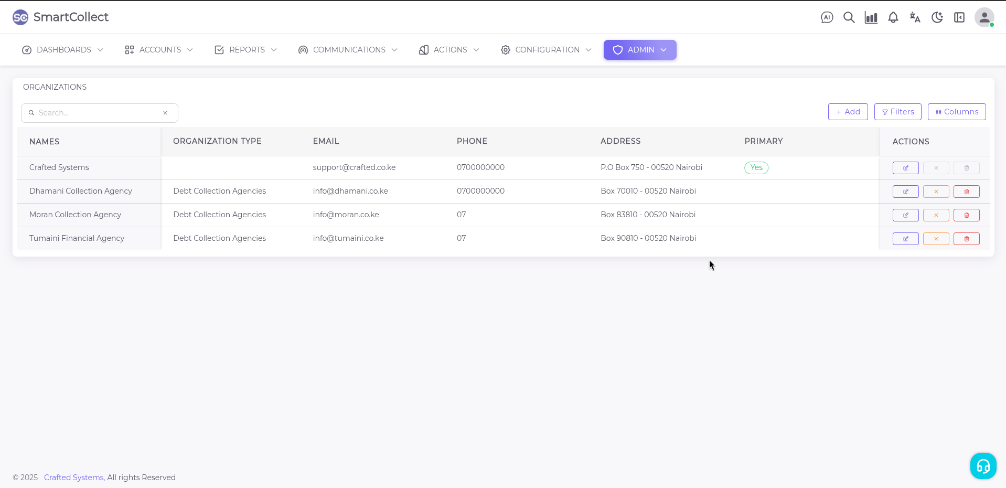Open the user profile avatar
The height and width of the screenshot is (488, 1006).
984,17
